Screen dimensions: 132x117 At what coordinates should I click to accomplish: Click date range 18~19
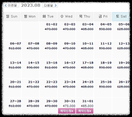[x=106, y=63]
